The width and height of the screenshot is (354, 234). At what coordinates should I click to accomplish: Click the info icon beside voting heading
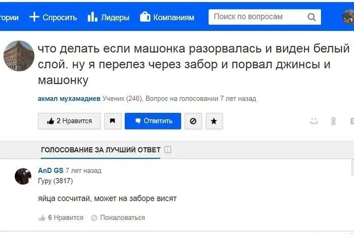click(x=168, y=150)
